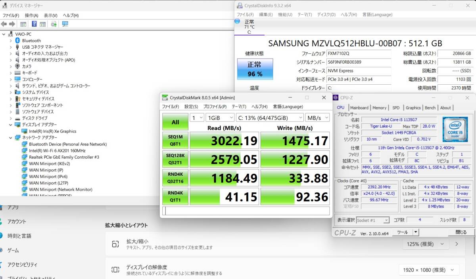Screen dimensions: 476x279
Task: Click the CPU-Z title bar app icon
Action: pos(335,97)
